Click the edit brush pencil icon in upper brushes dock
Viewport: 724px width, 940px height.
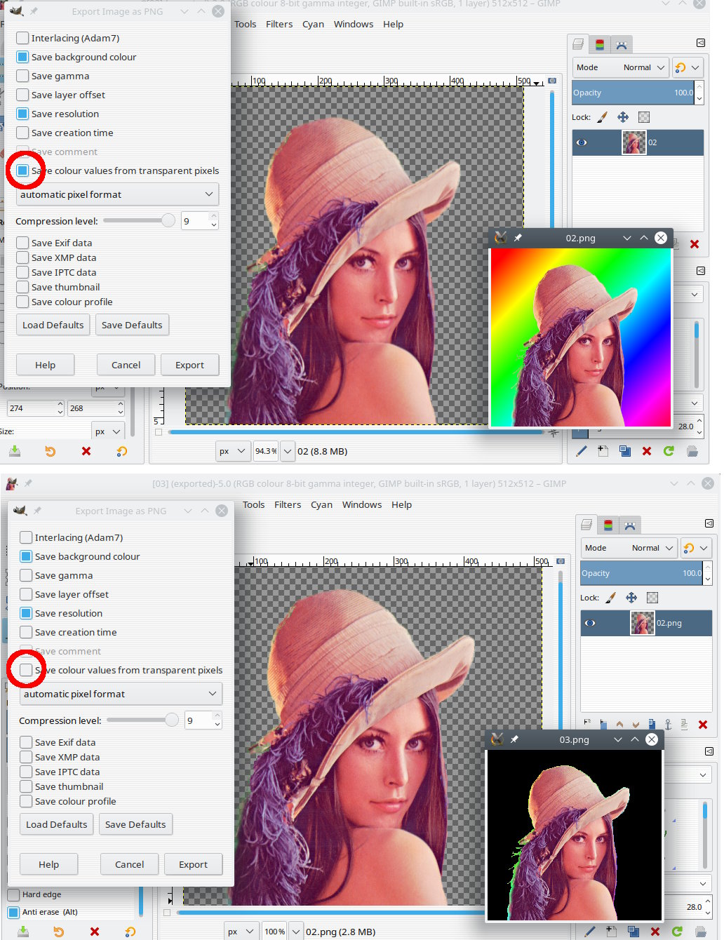click(x=581, y=451)
